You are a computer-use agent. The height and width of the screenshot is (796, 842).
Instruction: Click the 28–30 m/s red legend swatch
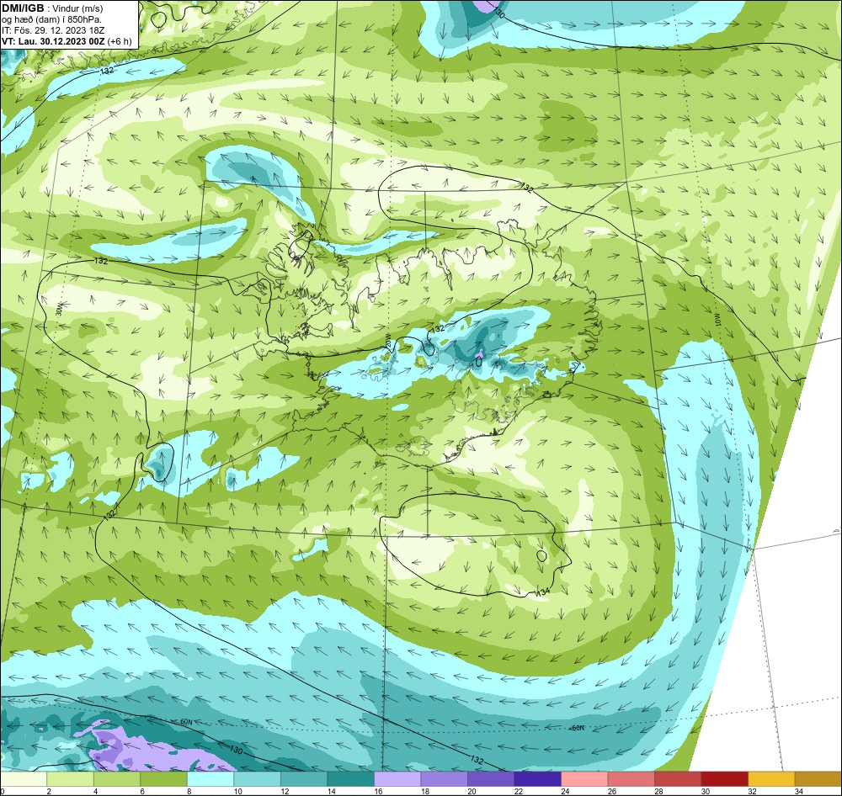(678, 778)
